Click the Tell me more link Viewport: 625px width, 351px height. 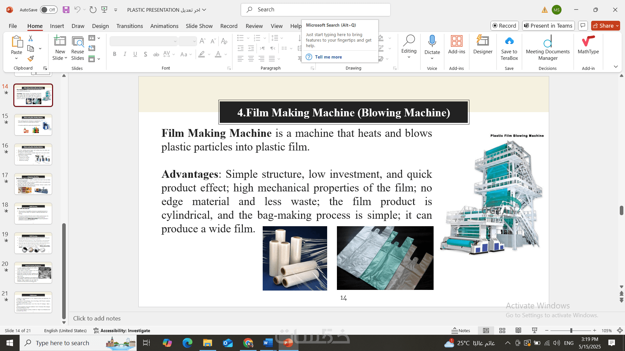tap(328, 57)
